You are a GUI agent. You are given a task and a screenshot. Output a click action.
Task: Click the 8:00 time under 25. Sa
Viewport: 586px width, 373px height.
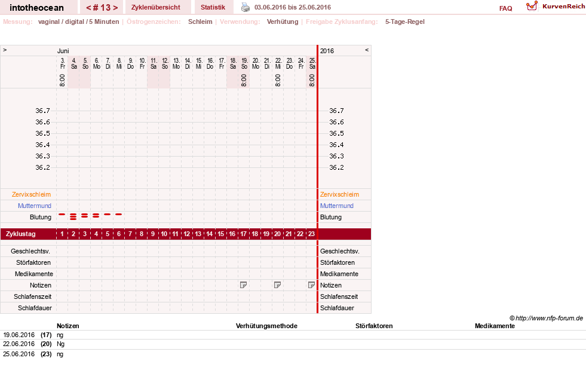[x=312, y=80]
